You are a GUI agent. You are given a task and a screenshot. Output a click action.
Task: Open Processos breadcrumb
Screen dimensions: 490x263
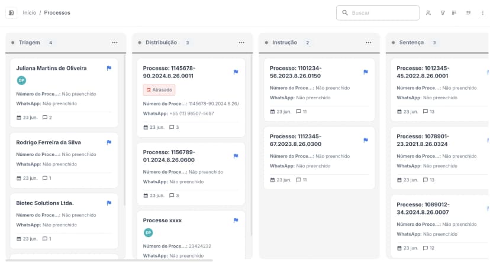tap(57, 13)
